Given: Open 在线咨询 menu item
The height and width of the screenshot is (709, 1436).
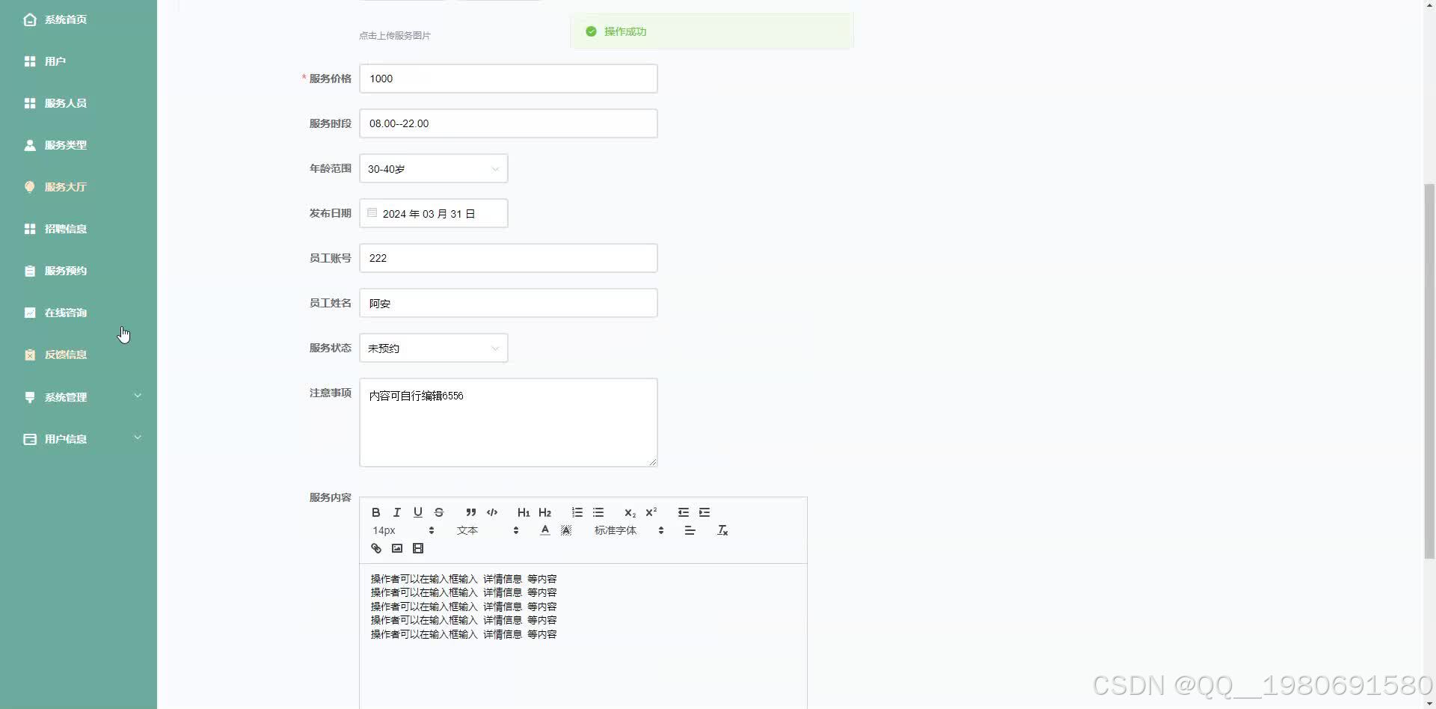Looking at the screenshot, I should point(79,313).
